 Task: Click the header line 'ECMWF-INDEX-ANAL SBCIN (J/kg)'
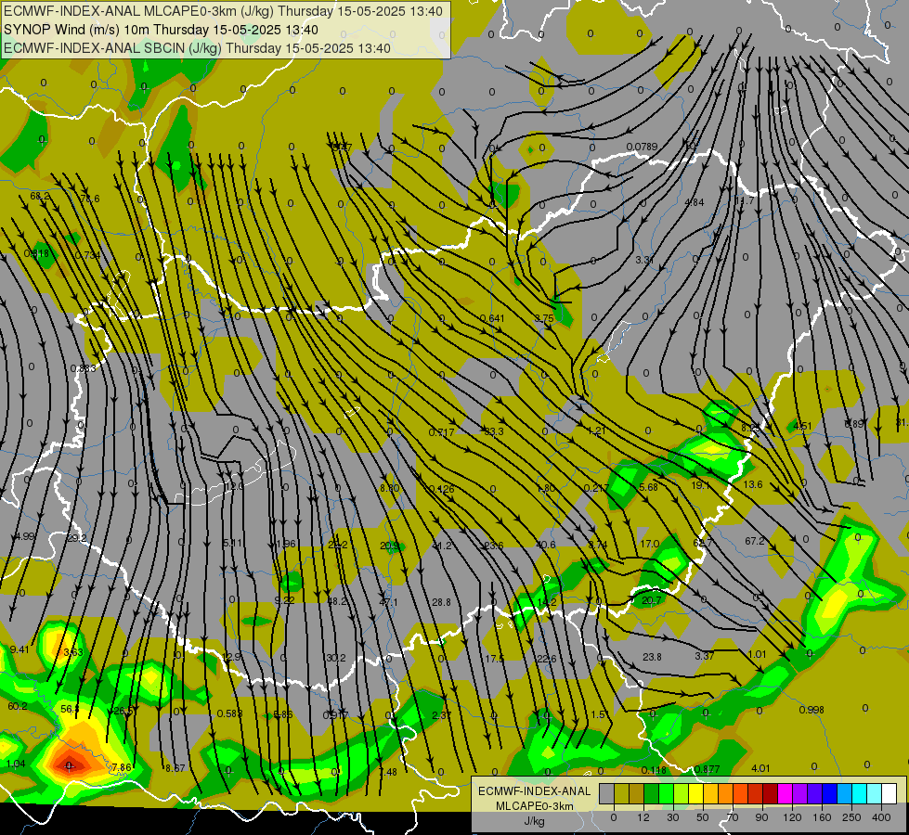point(112,48)
